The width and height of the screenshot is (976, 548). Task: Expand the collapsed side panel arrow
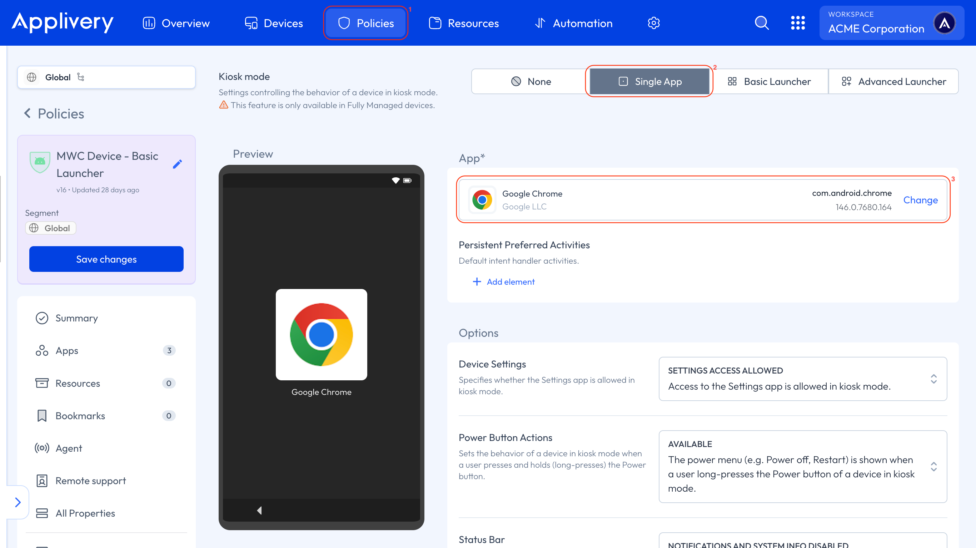click(x=18, y=503)
